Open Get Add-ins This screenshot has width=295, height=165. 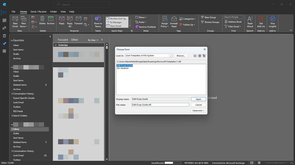pyautogui.click(x=261, y=22)
